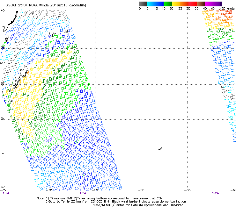The image size is (236, 207).
Task: Click the latitude label '32'
Action: (3, 153)
